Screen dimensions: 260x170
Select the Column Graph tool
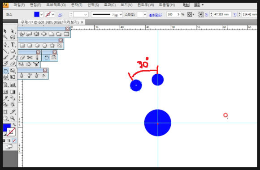(x=13, y=85)
